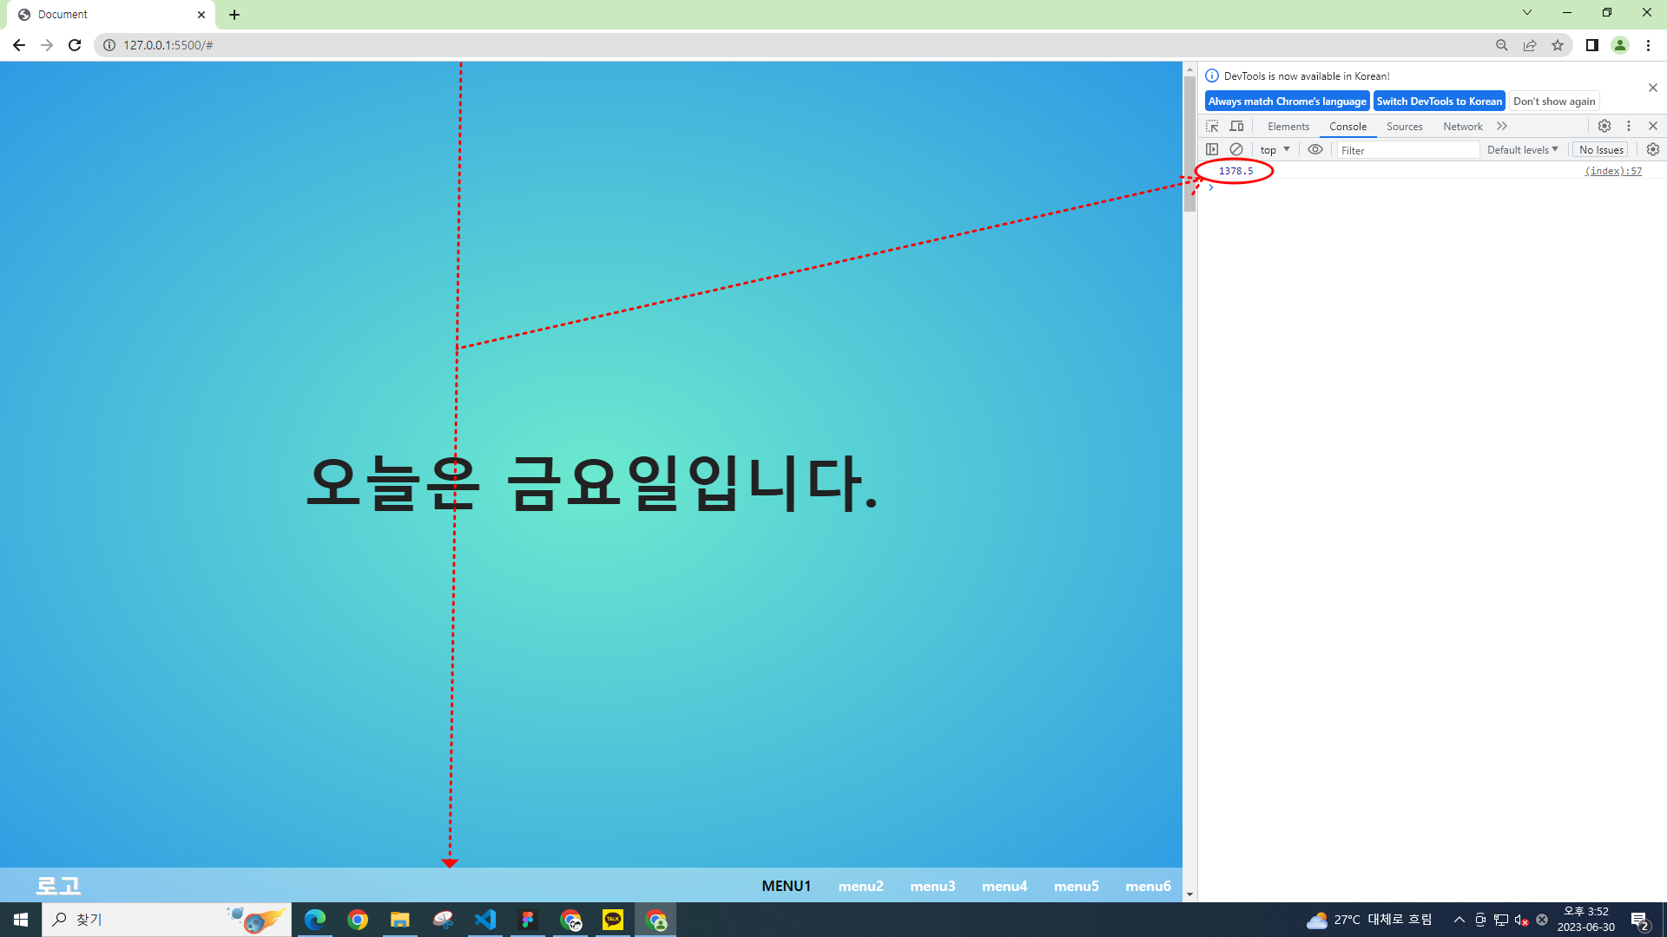Open DevTools settings gear icon

[1604, 126]
